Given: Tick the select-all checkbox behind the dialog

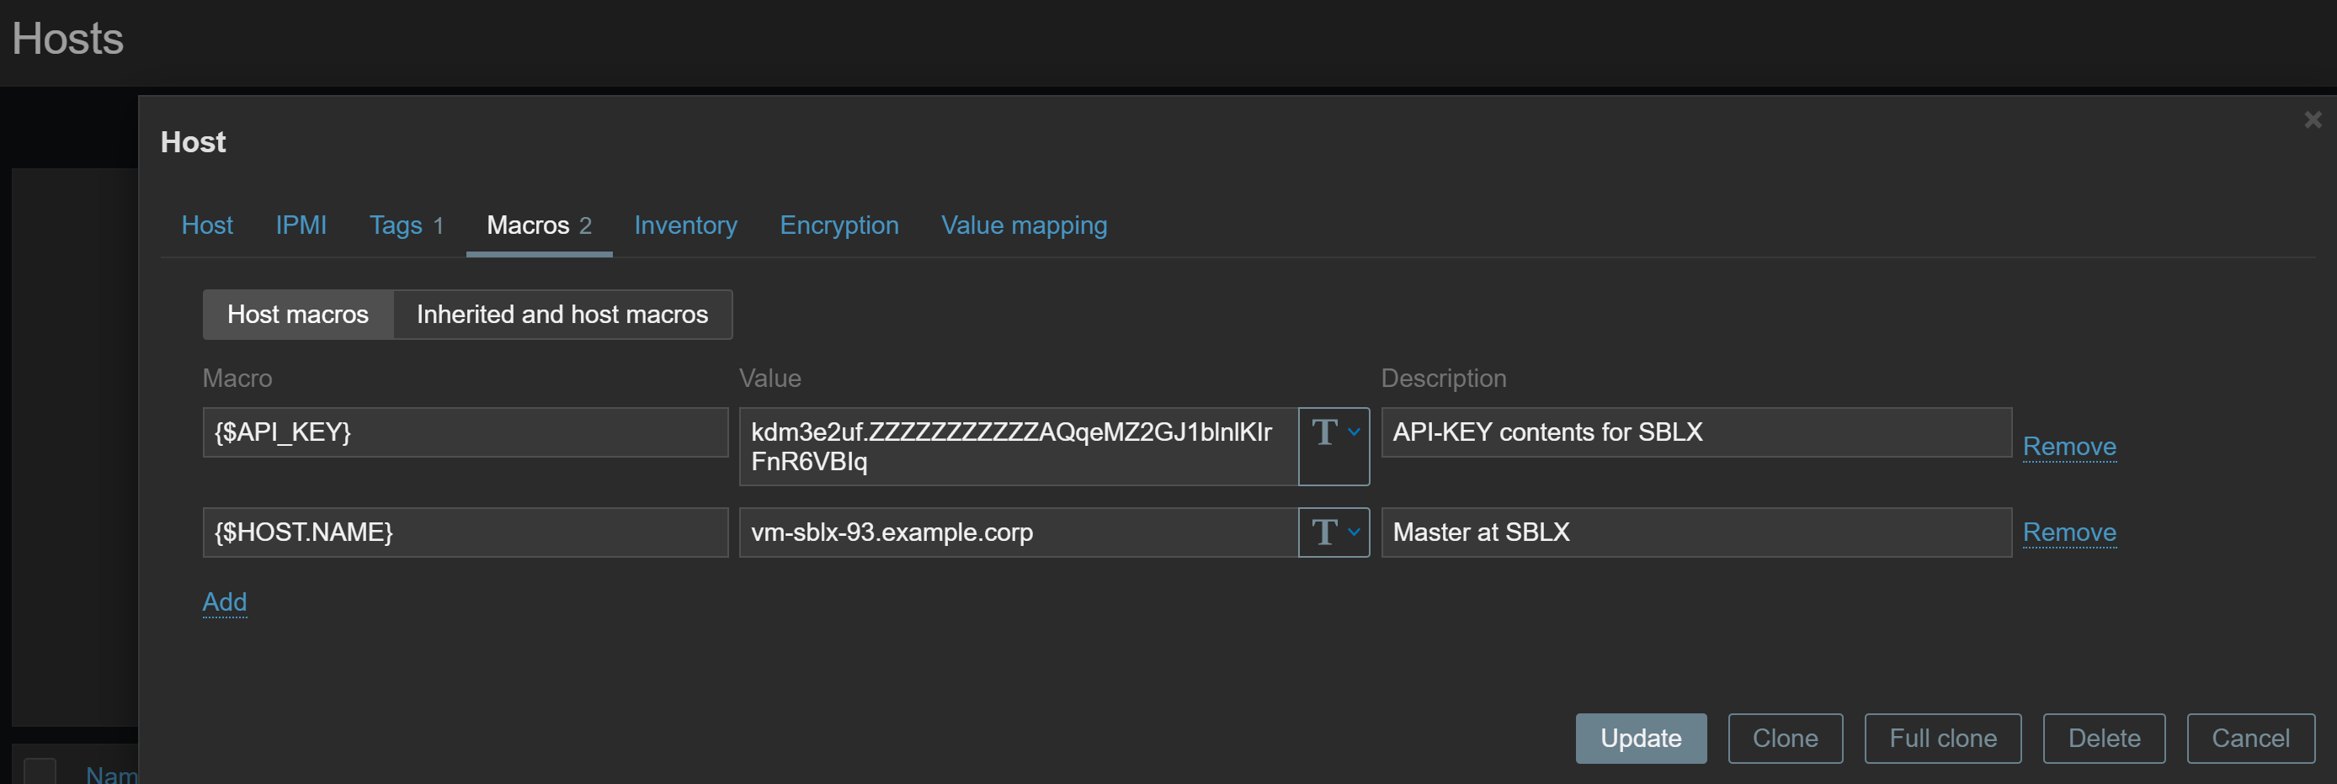Looking at the screenshot, I should [39, 771].
